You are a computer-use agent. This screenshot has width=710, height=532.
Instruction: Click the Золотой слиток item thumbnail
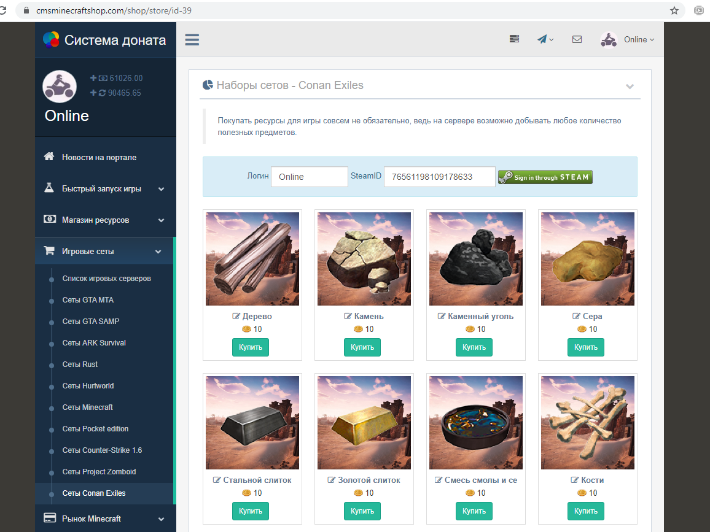pyautogui.click(x=364, y=423)
